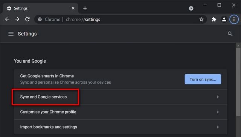Screen dimensions: 241x137
Task: Expand the Customise your Chrome profile arrow
Action: (218, 112)
